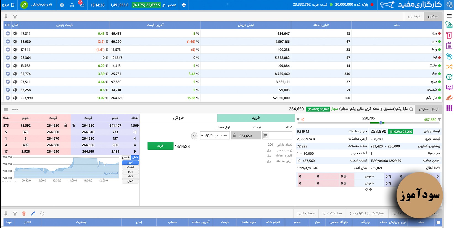Image resolution: width=454 pixels, height=228 pixels.
Task: Click the blue pencil edit icon in orders toolbar
Action: point(33,213)
